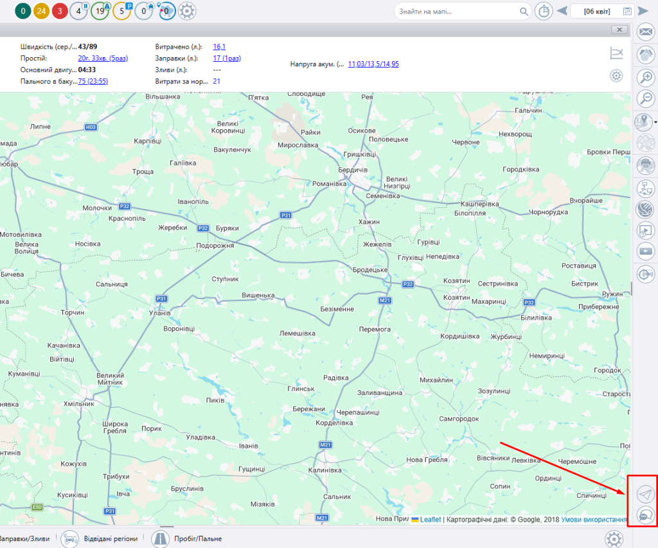Viewport: 658px width, 548px height.
Task: Open the messages envelope icon
Action: pyautogui.click(x=645, y=32)
